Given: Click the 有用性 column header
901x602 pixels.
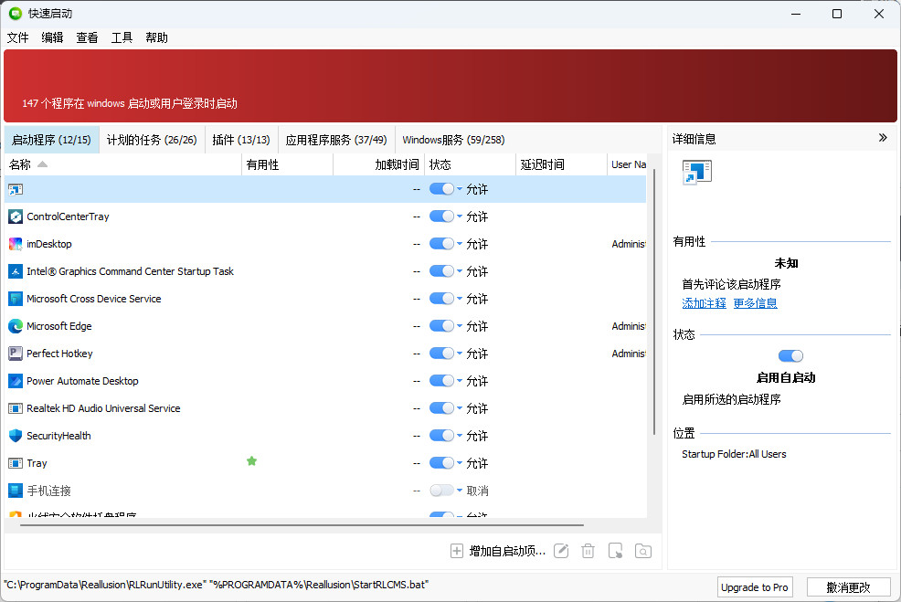Looking at the screenshot, I should click(x=287, y=164).
